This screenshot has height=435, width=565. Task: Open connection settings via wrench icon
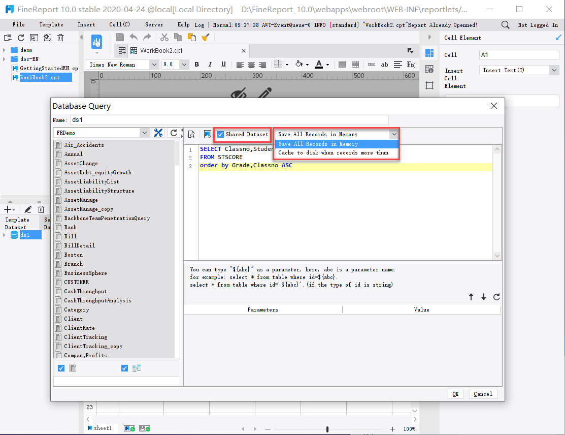pyautogui.click(x=158, y=132)
